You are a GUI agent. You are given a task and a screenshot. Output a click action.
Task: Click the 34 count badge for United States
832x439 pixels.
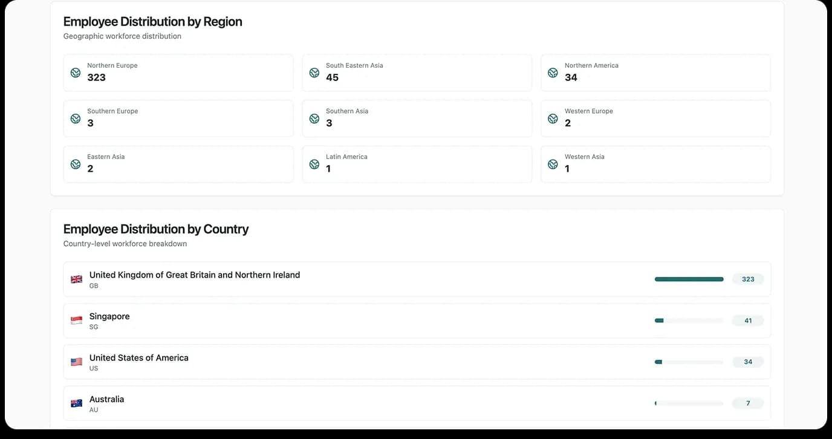(x=748, y=362)
